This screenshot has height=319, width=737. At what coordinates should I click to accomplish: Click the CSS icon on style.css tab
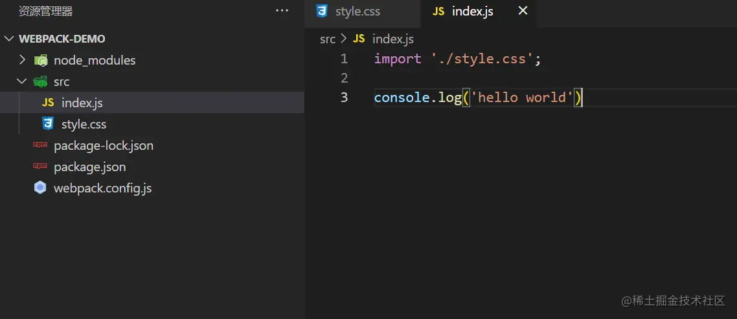[x=322, y=11]
